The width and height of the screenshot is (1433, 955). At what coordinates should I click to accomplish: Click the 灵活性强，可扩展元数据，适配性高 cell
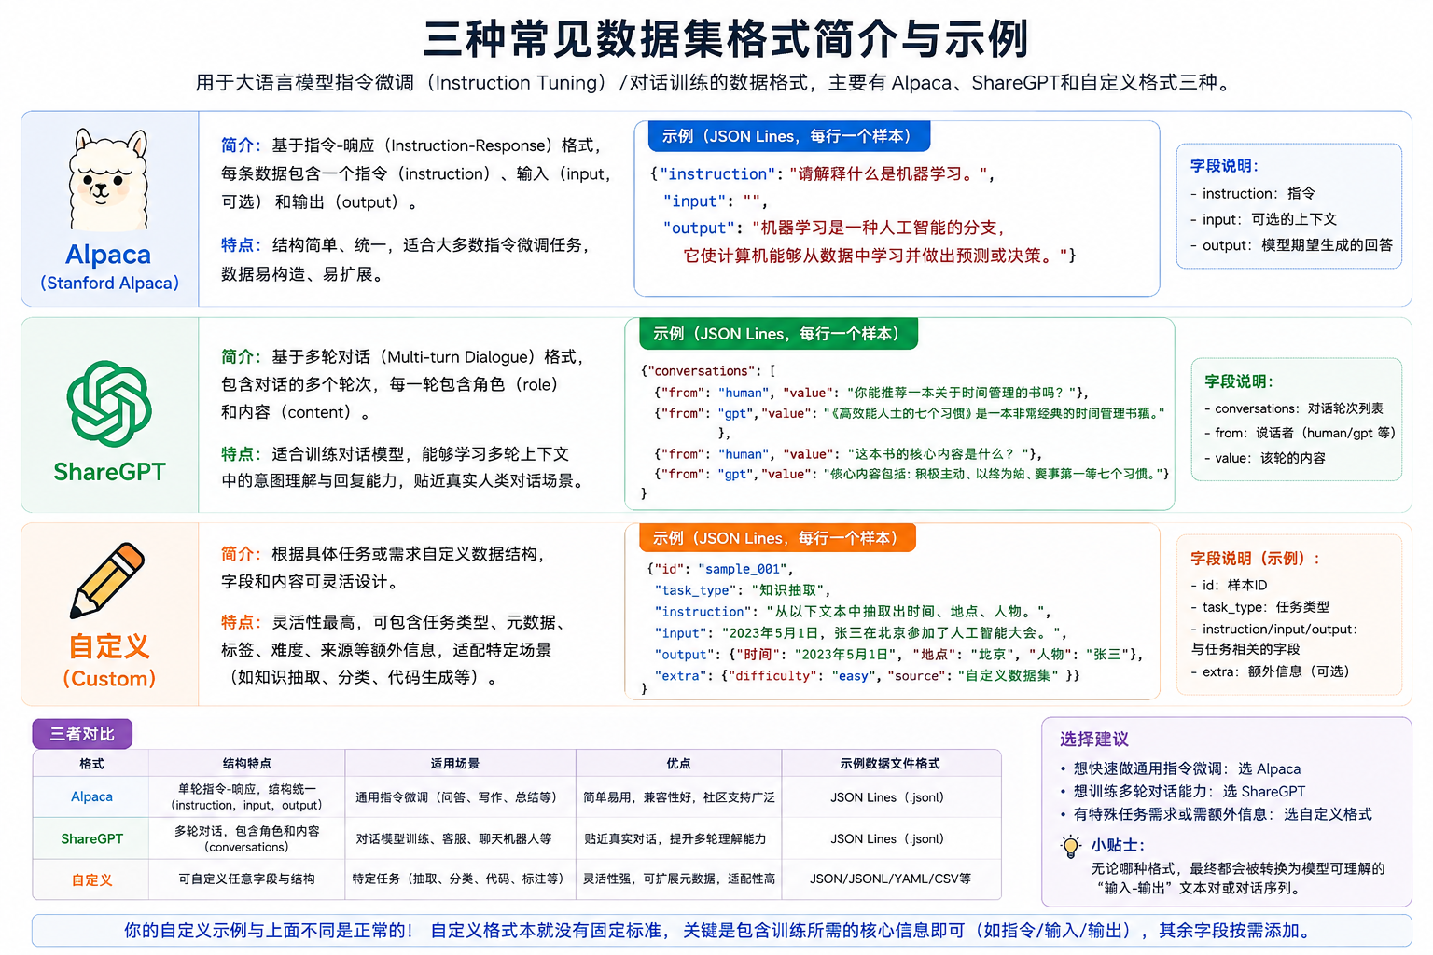pyautogui.click(x=679, y=879)
